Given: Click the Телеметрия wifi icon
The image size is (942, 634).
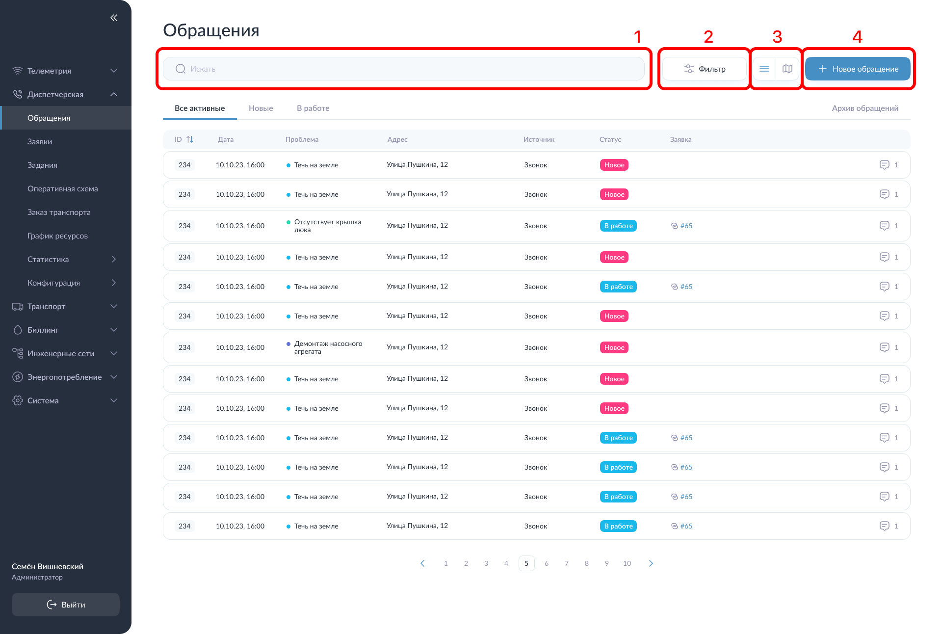Looking at the screenshot, I should coord(18,71).
